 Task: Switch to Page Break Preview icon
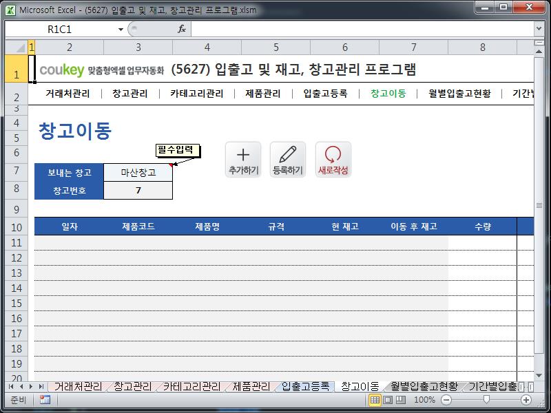(x=401, y=400)
